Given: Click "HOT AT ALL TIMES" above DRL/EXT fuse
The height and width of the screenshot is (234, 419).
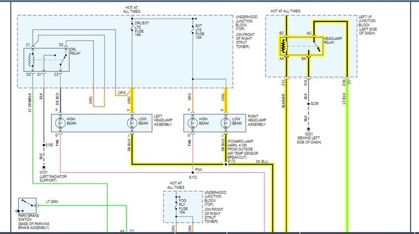Looking at the screenshot, I should 132,10.
